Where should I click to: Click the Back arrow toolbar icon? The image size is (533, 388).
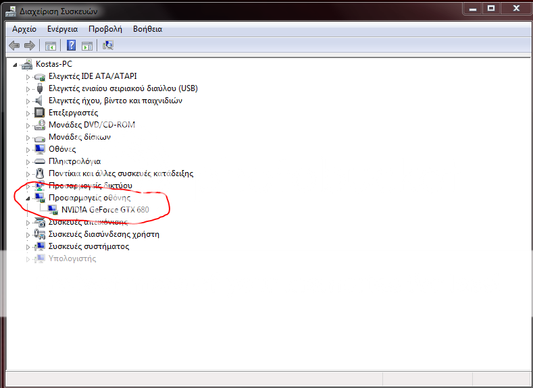[x=14, y=46]
